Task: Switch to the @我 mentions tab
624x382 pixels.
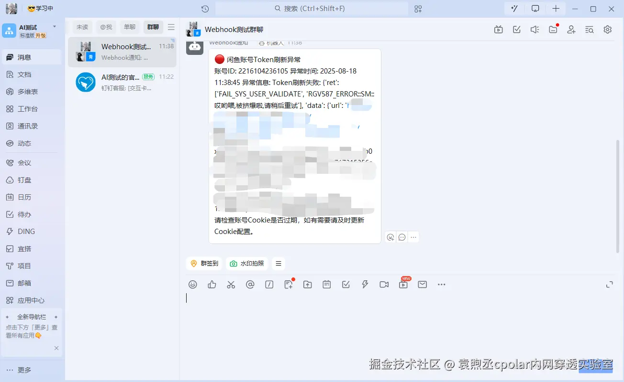Action: pyautogui.click(x=106, y=27)
